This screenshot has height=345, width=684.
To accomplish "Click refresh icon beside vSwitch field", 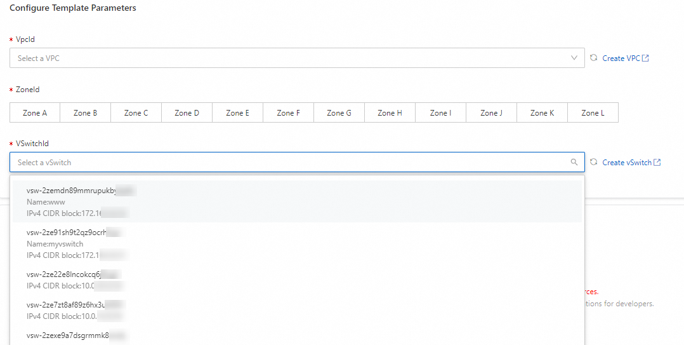I will coord(594,162).
